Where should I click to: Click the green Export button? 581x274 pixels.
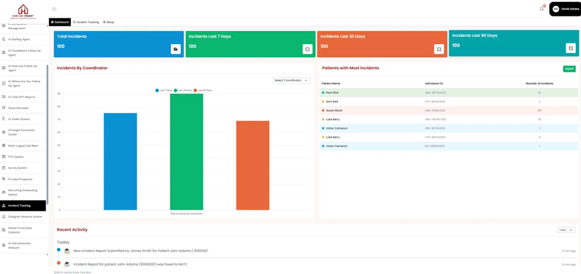tap(569, 69)
